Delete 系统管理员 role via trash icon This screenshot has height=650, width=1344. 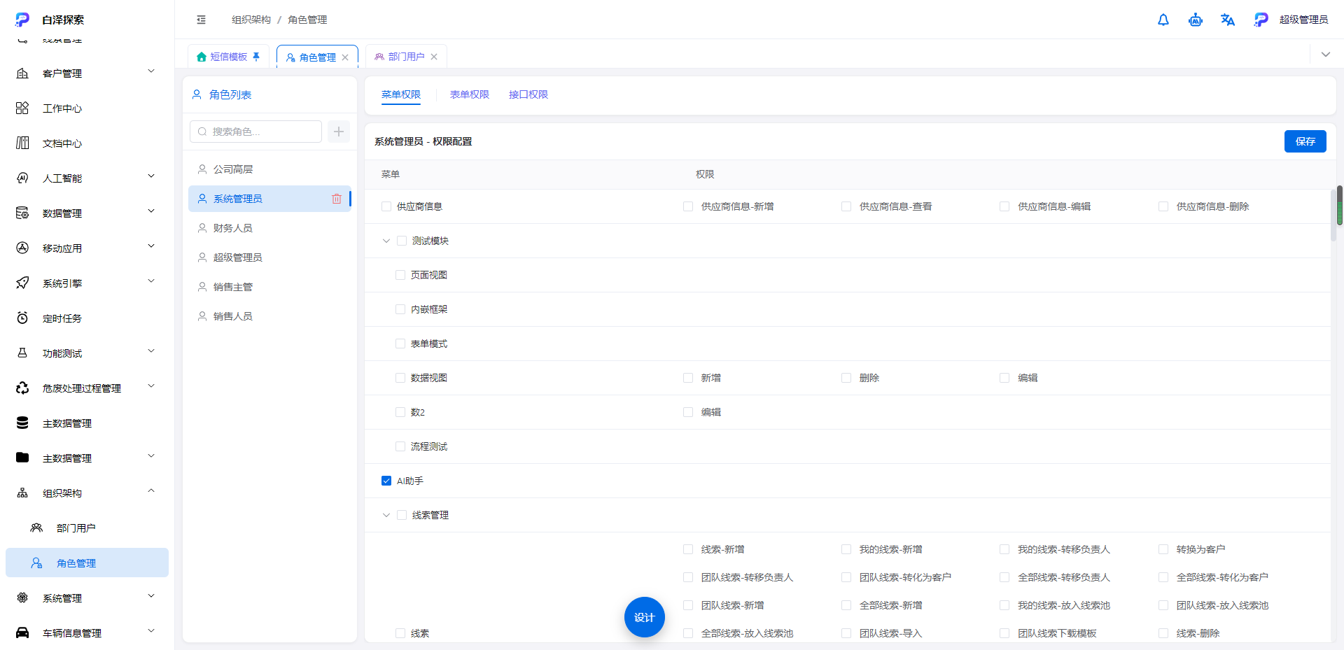(337, 199)
